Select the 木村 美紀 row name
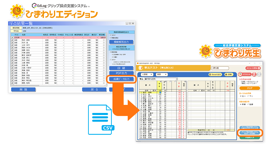This screenshot has width=271, height=146. click(26, 60)
